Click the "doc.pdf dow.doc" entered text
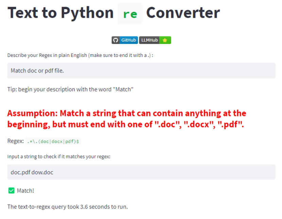Image resolution: width=282 pixels, height=219 pixels. point(32,172)
